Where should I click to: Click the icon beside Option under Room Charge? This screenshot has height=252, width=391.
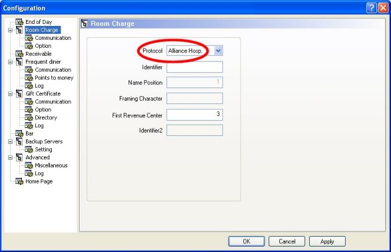pyautogui.click(x=29, y=46)
